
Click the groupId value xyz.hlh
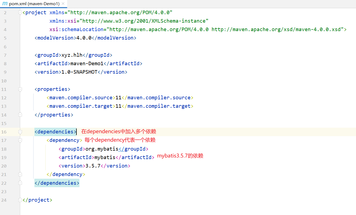72,55
